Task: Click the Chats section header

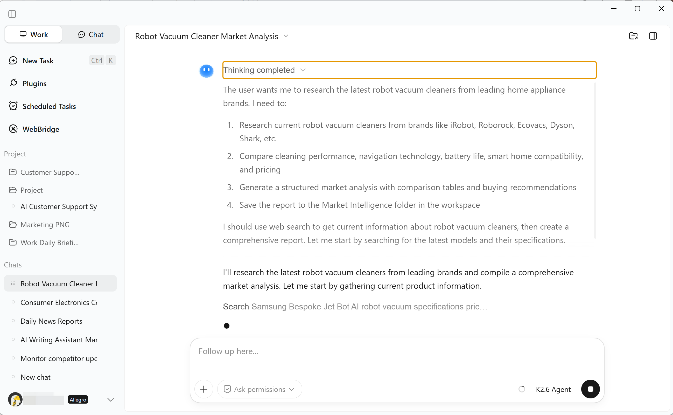Action: [x=13, y=265]
